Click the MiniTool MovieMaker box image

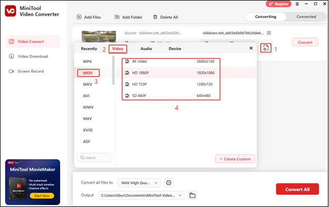point(18,189)
